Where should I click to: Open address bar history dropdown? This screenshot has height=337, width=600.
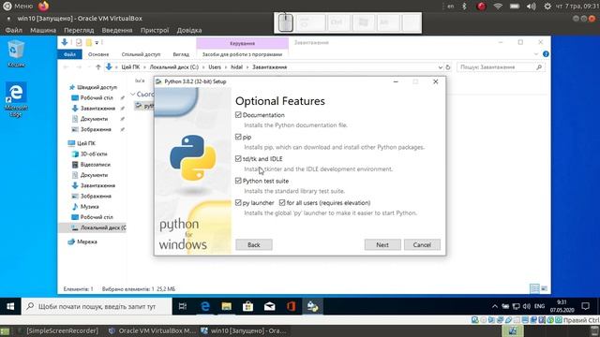click(x=440, y=67)
